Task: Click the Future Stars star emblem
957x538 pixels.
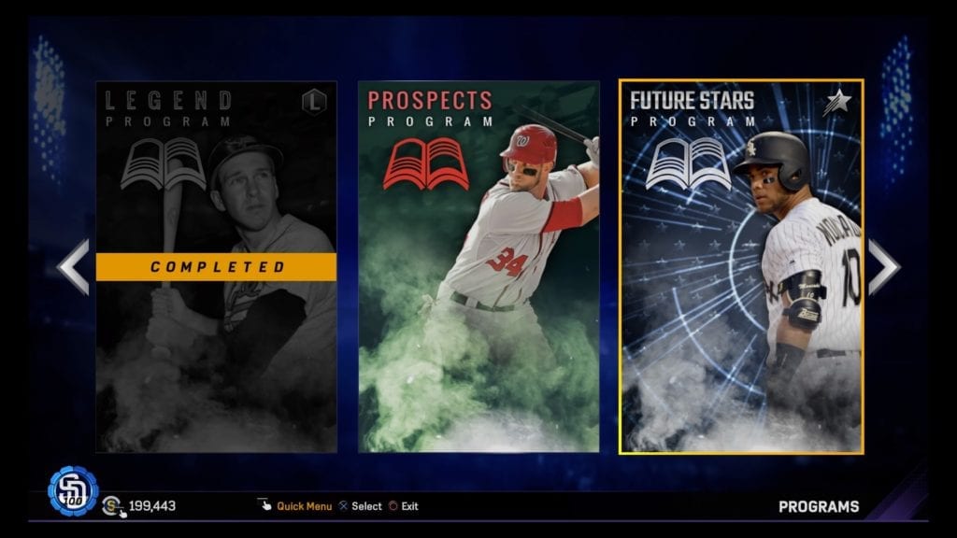Action: pos(836,102)
